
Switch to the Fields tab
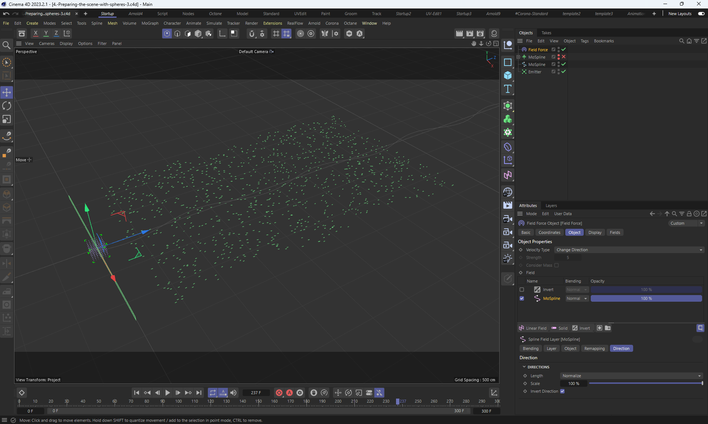click(x=615, y=232)
